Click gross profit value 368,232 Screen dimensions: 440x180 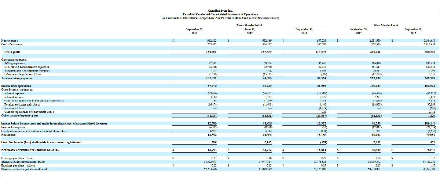click(x=430, y=52)
